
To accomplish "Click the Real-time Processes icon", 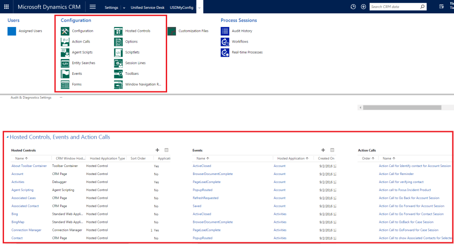I will coord(225,52).
